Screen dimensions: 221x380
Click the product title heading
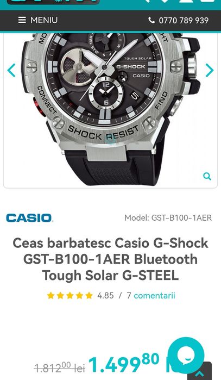[110, 259]
